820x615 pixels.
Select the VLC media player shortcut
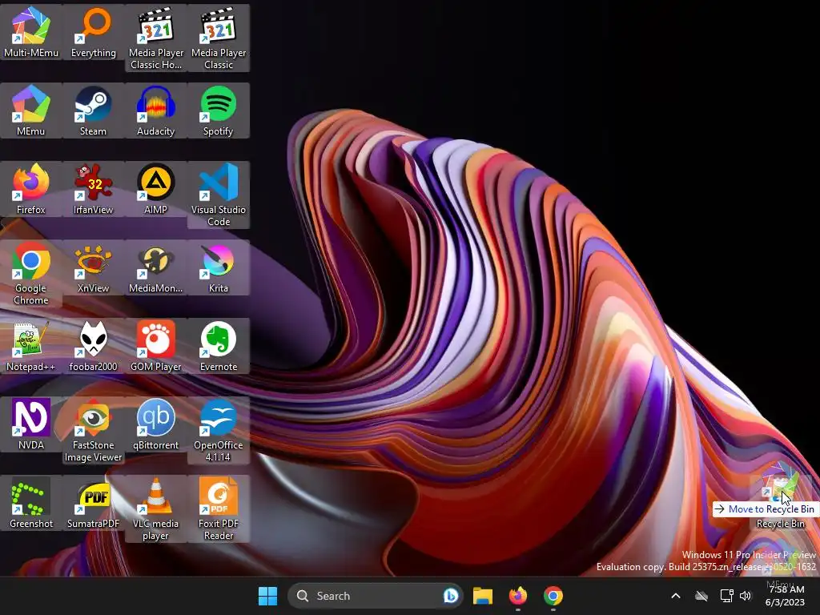point(156,508)
